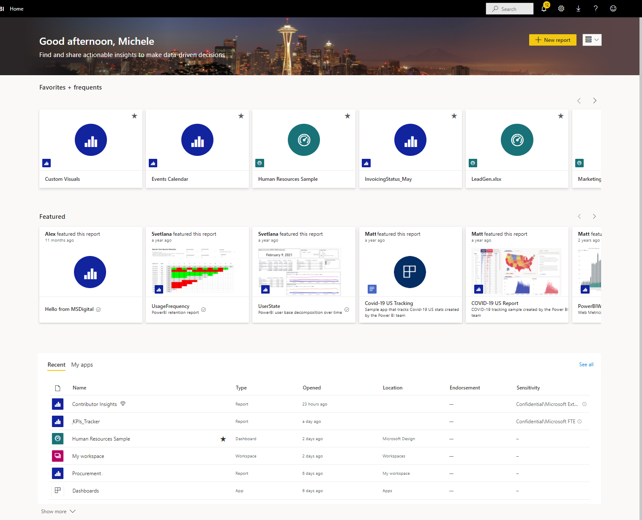Screen dimensions: 642x520
Task: Click UsageFrequency endorsement badge
Action: 203,310
